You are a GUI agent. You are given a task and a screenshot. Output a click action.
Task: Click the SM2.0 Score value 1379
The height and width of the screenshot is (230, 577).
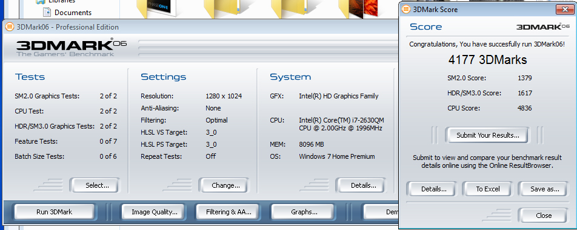(x=525, y=78)
